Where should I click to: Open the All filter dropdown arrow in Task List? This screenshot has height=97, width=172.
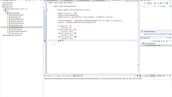pos(154,6)
